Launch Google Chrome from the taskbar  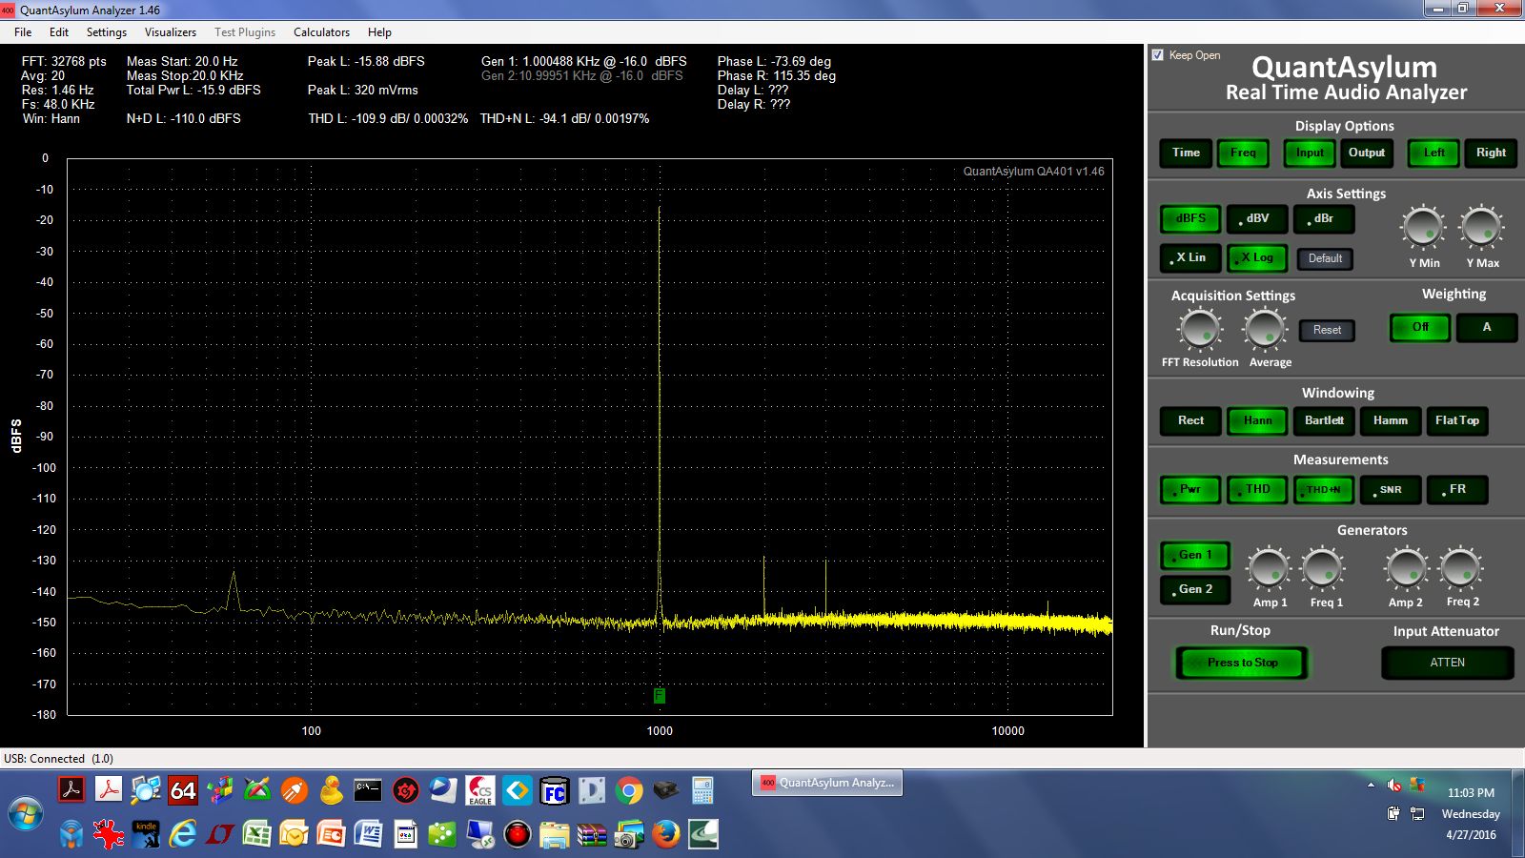628,790
